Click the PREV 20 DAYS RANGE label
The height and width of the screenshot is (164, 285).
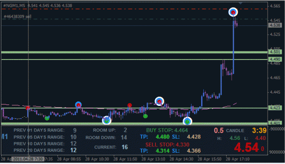point(39,150)
